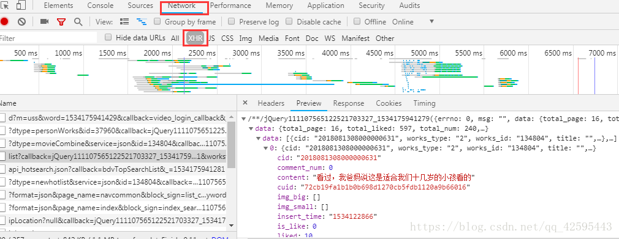The image size is (619, 239).
Task: Open the Audits tab
Action: coord(410,6)
